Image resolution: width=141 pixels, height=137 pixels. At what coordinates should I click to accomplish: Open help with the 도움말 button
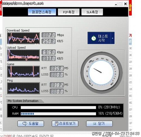coord(31,123)
